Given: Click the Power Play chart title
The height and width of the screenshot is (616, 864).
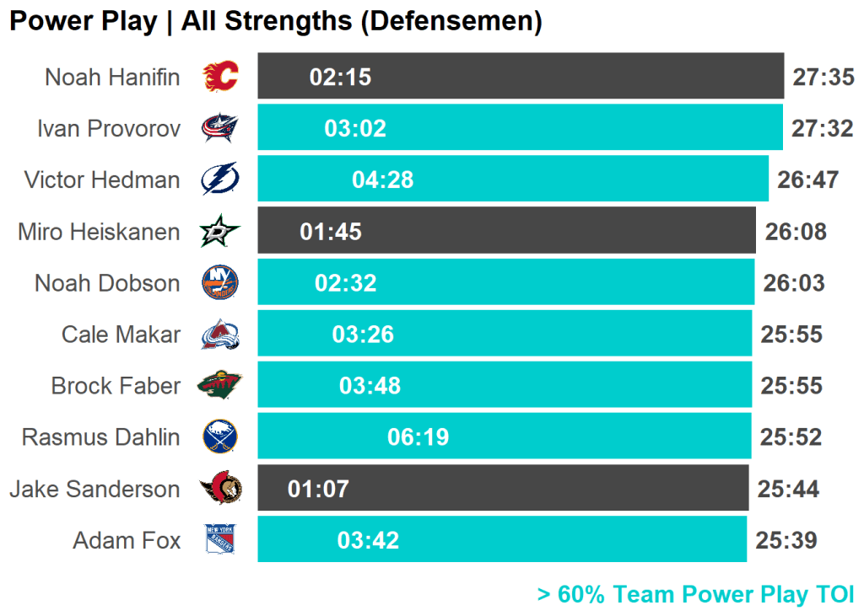Looking at the screenshot, I should tap(275, 21).
